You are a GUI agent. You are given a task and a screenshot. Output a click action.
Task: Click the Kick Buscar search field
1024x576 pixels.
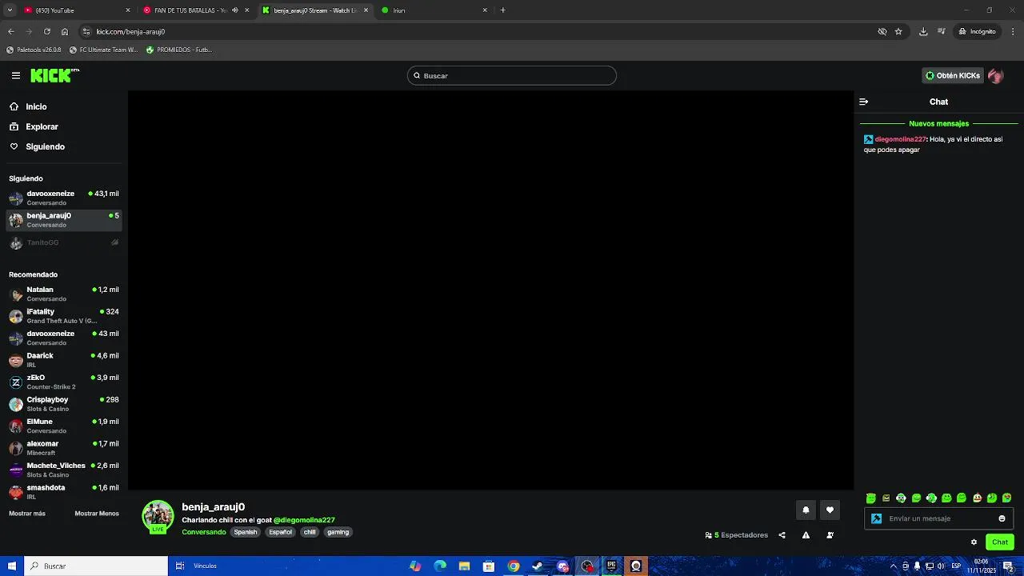pos(512,75)
